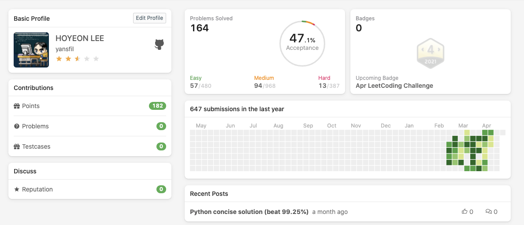Screen dimensions: 524x225
Task: Click the 164 problems solved number
Action: [200, 28]
